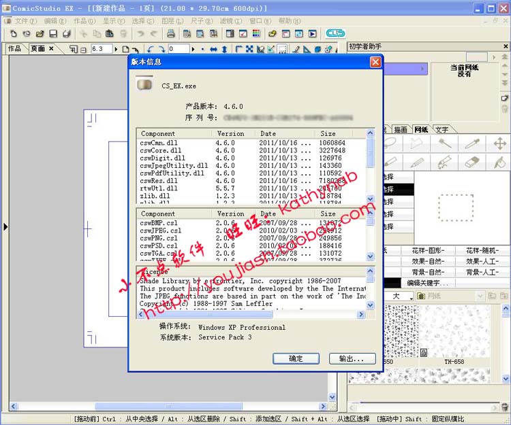Switch to the 描画 tab

[x=401, y=129]
